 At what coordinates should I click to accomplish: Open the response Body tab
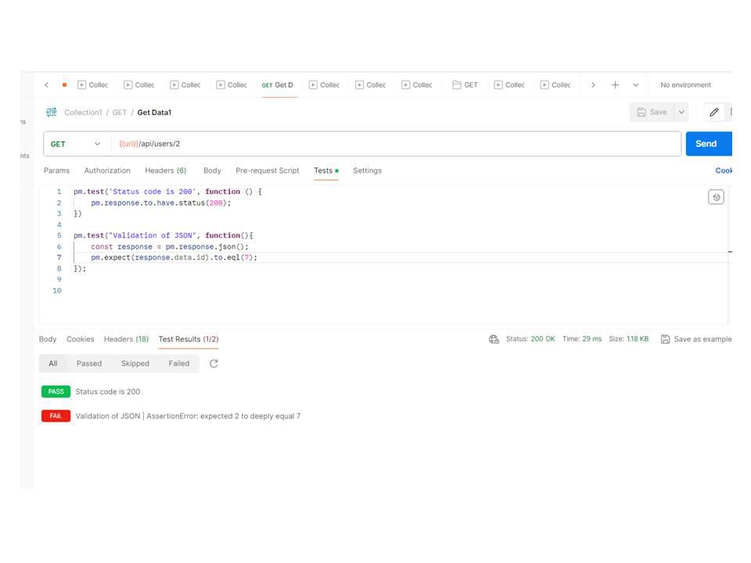coord(48,339)
